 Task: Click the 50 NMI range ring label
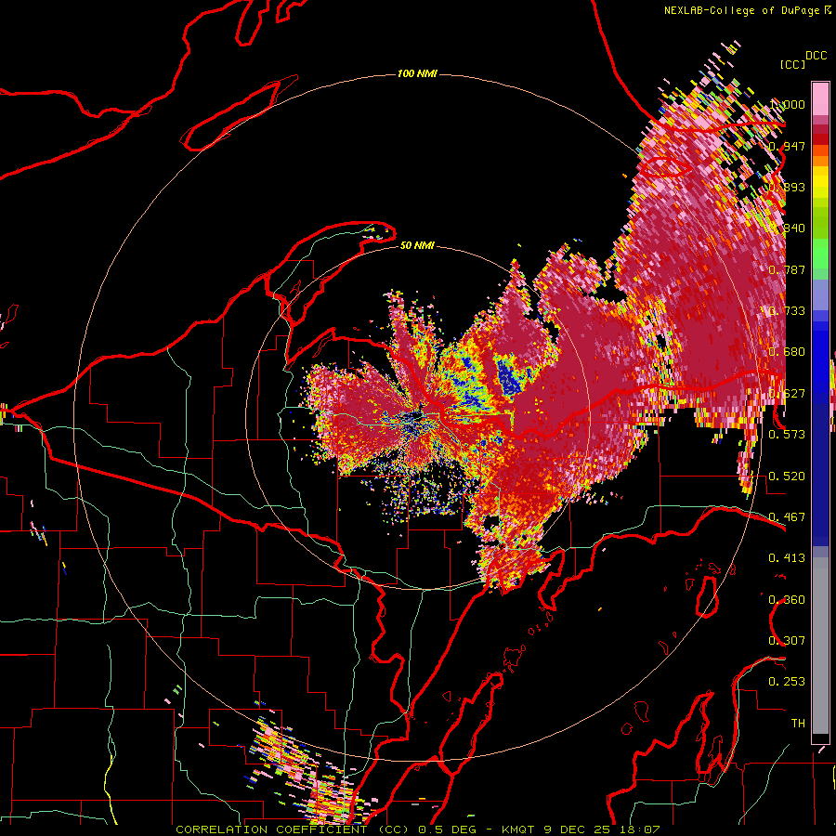[x=417, y=245]
